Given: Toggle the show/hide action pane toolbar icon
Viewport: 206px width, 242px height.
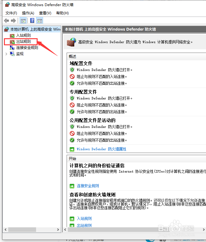Looking at the screenshot, I should [40, 20].
